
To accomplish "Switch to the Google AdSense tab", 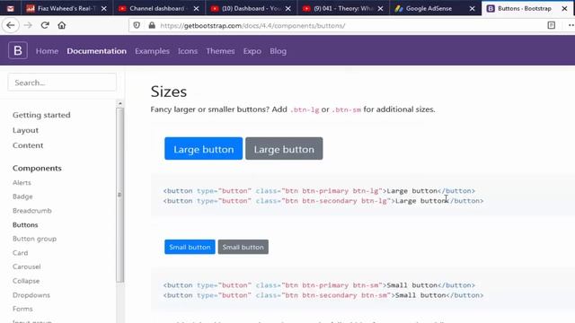I will (429, 8).
